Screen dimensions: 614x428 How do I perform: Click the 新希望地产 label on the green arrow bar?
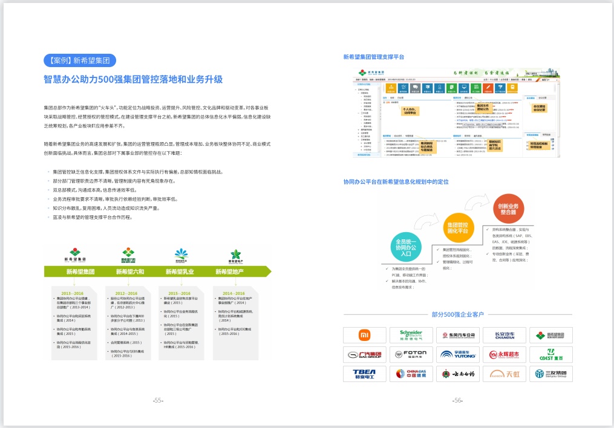[x=229, y=271]
